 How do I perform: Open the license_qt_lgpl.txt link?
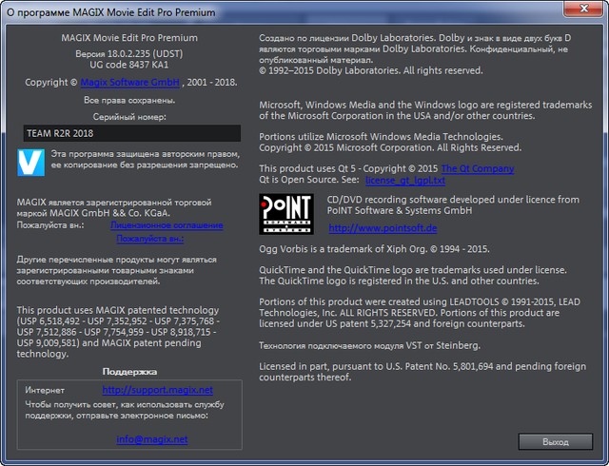[405, 180]
